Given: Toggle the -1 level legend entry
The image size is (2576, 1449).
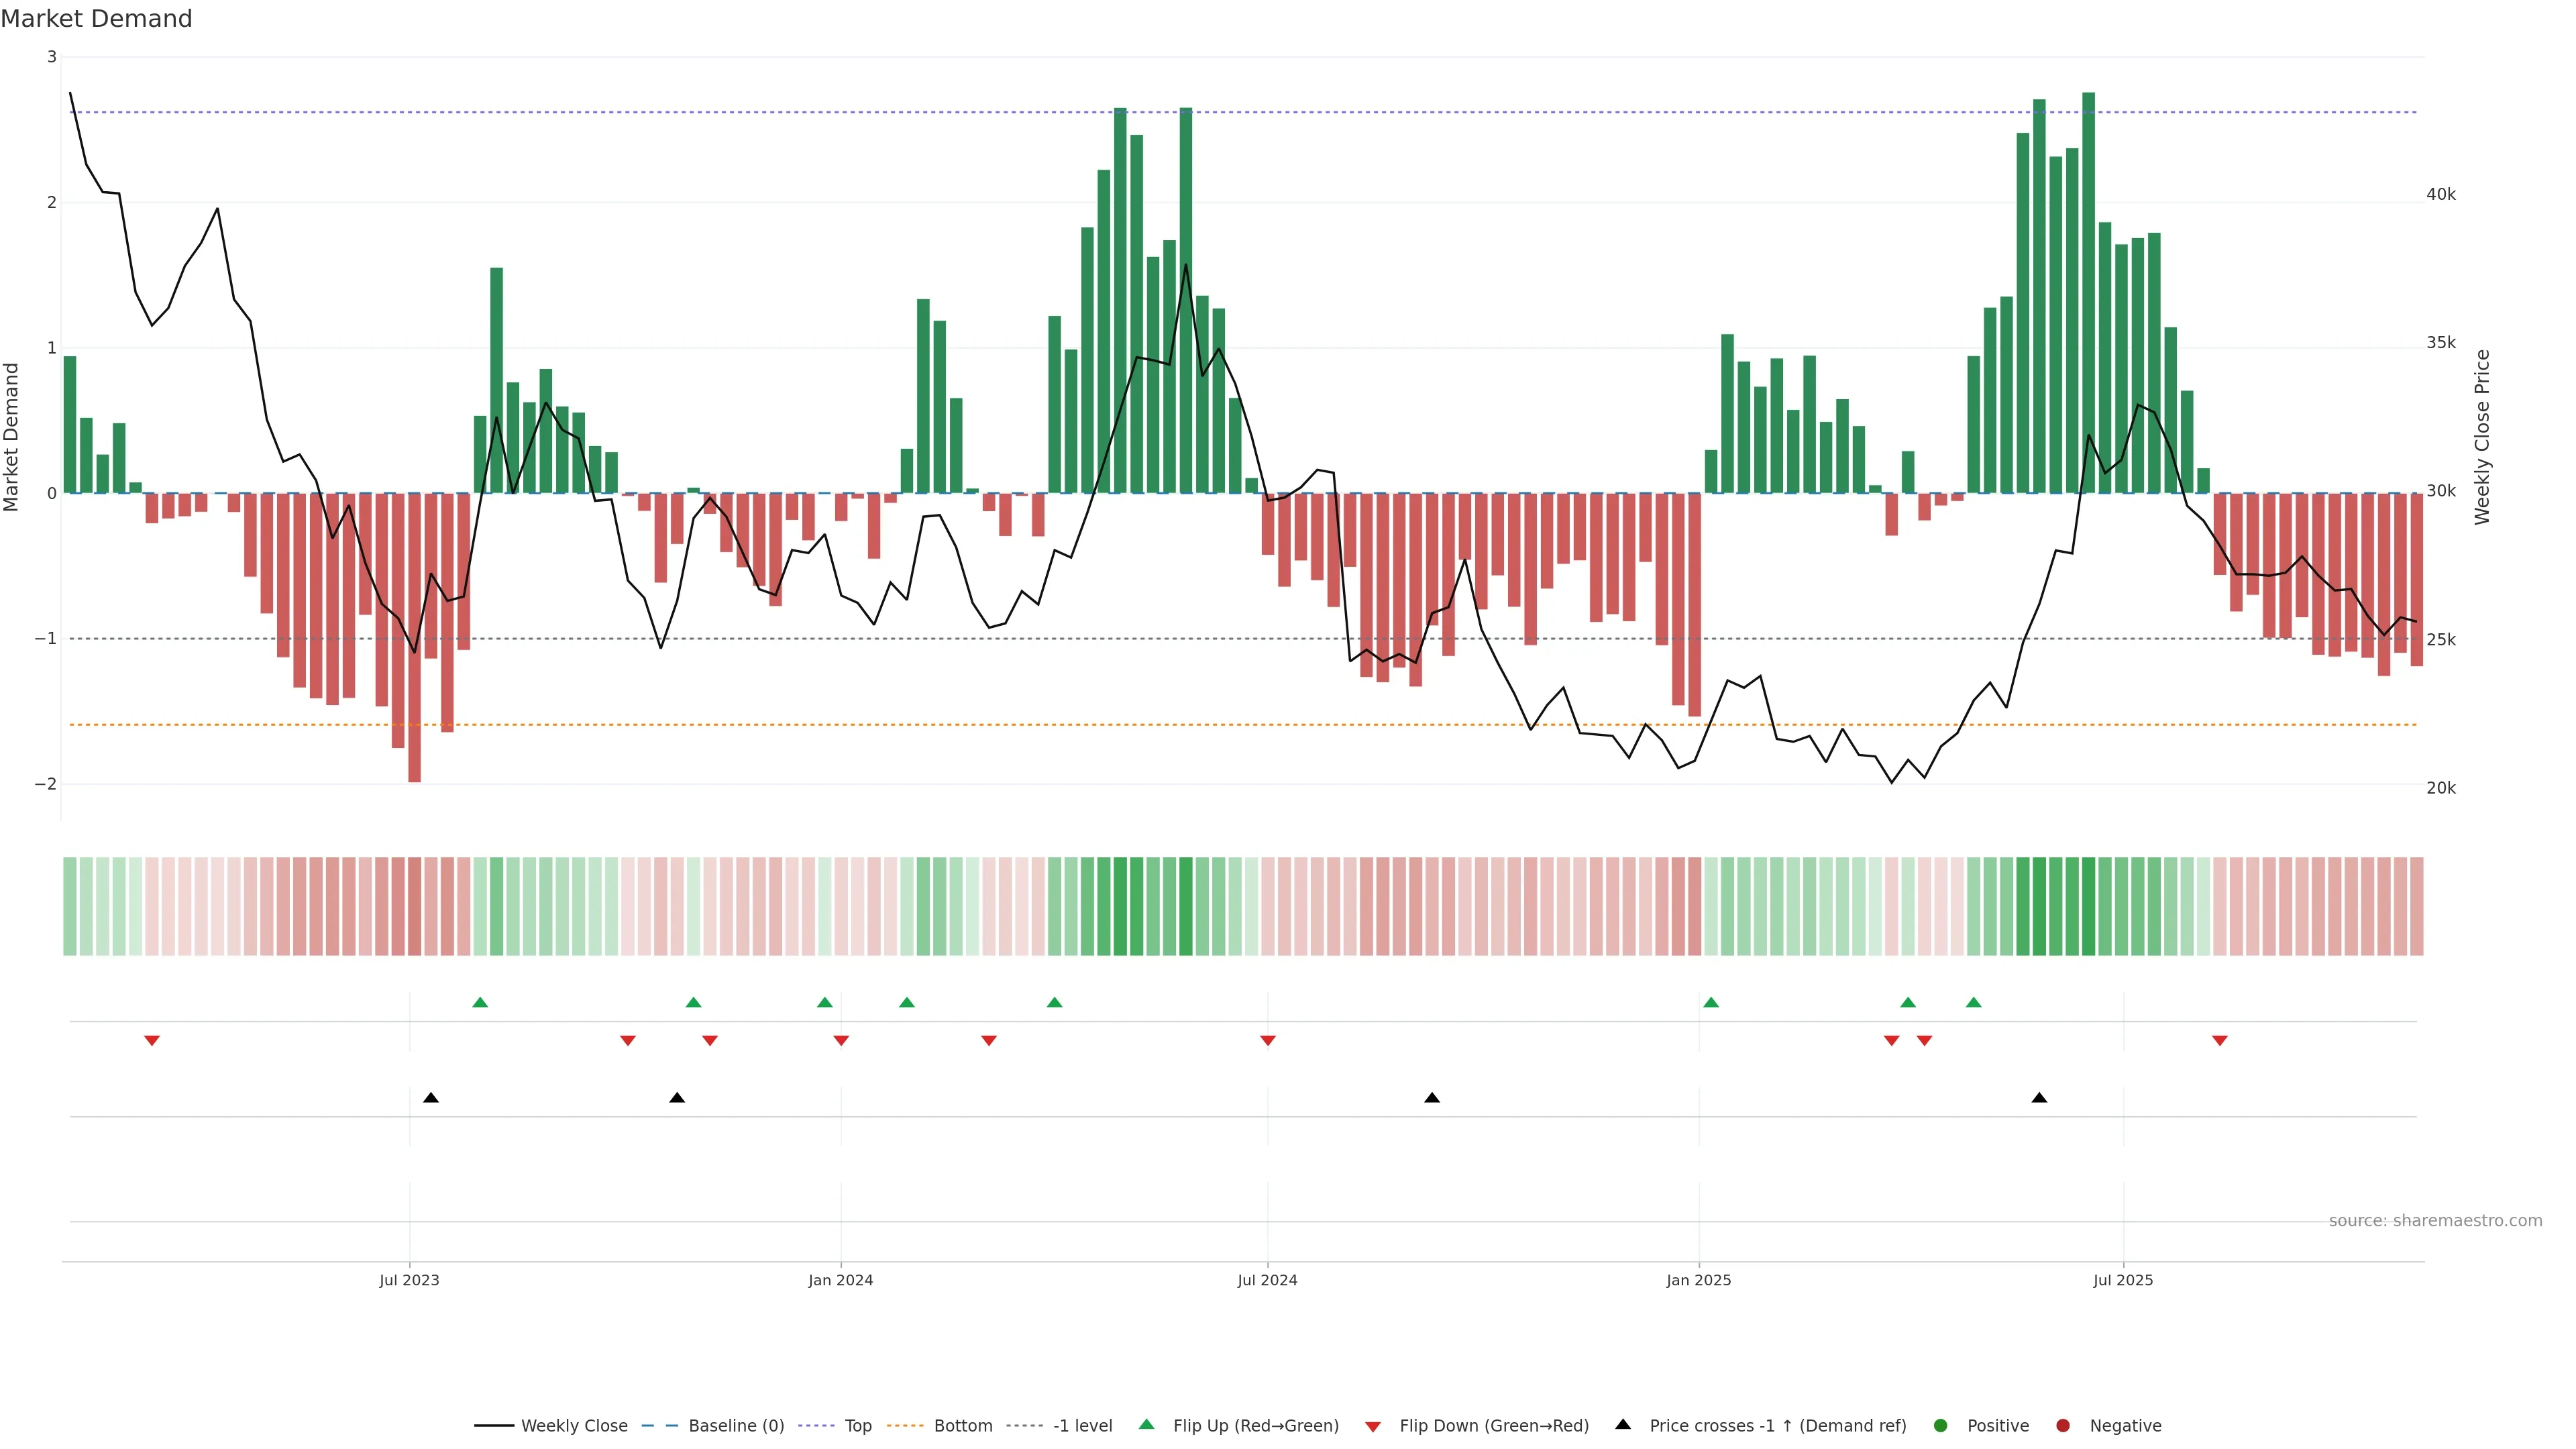Looking at the screenshot, I should tap(1082, 1425).
